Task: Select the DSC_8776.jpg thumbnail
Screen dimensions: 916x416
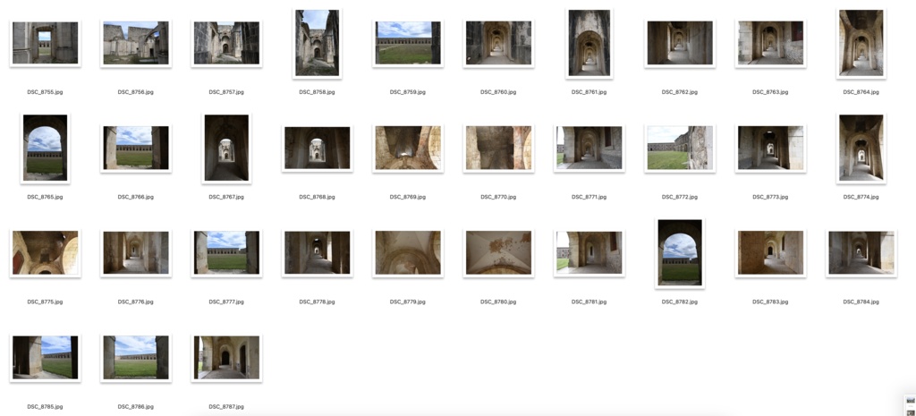Action: point(136,252)
